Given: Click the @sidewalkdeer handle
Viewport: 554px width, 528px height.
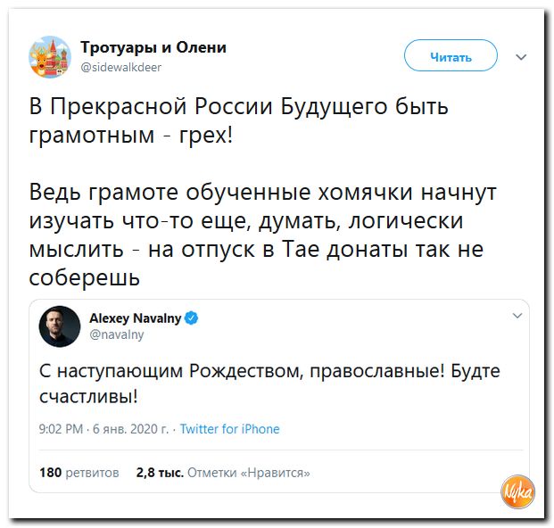Looking at the screenshot, I should (121, 65).
